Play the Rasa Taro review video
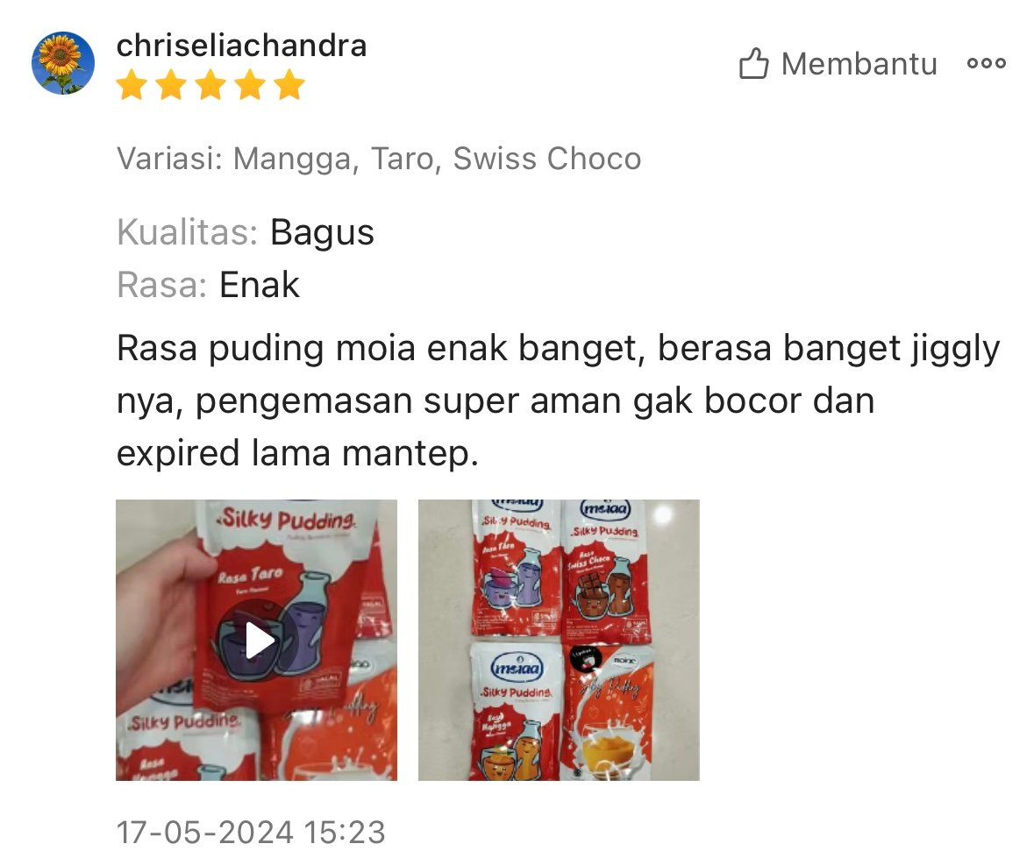1034x865 pixels. click(x=256, y=640)
